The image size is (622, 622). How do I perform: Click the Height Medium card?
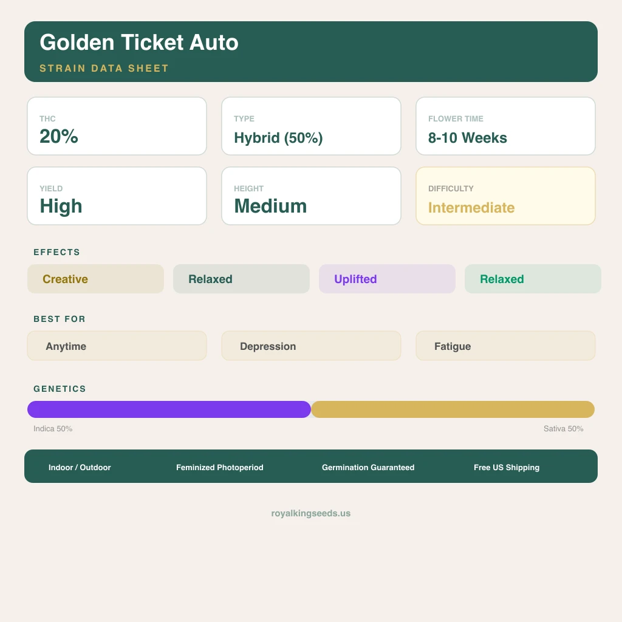(311, 196)
